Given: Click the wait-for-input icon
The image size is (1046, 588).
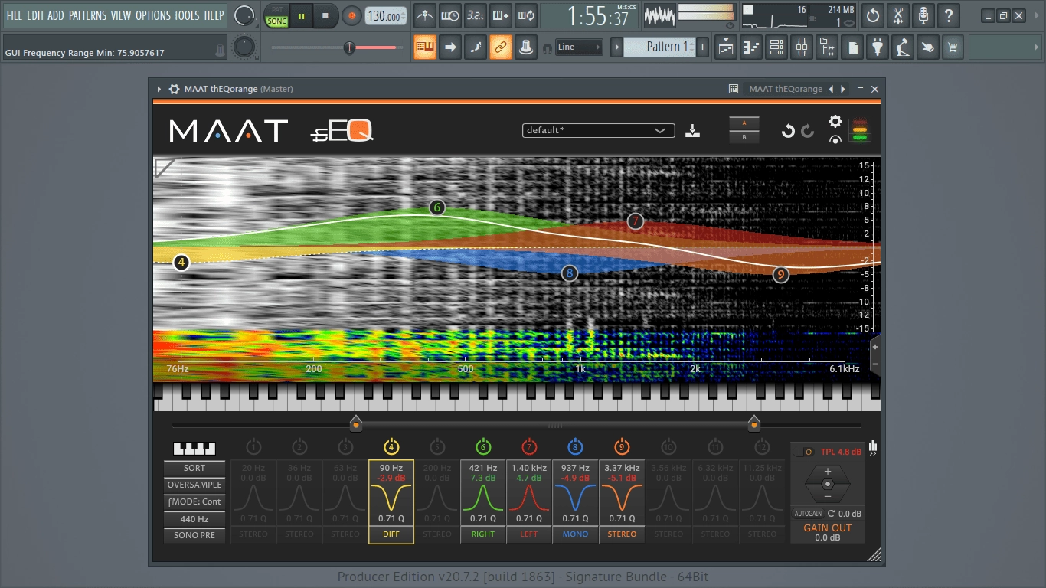Looking at the screenshot, I should pyautogui.click(x=450, y=15).
